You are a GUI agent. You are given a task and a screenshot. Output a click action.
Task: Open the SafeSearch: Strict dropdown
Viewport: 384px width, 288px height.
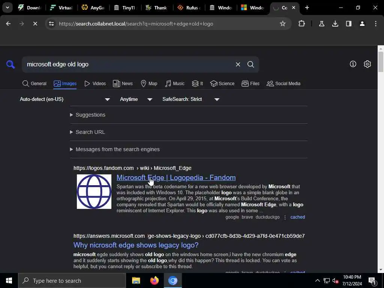click(191, 99)
